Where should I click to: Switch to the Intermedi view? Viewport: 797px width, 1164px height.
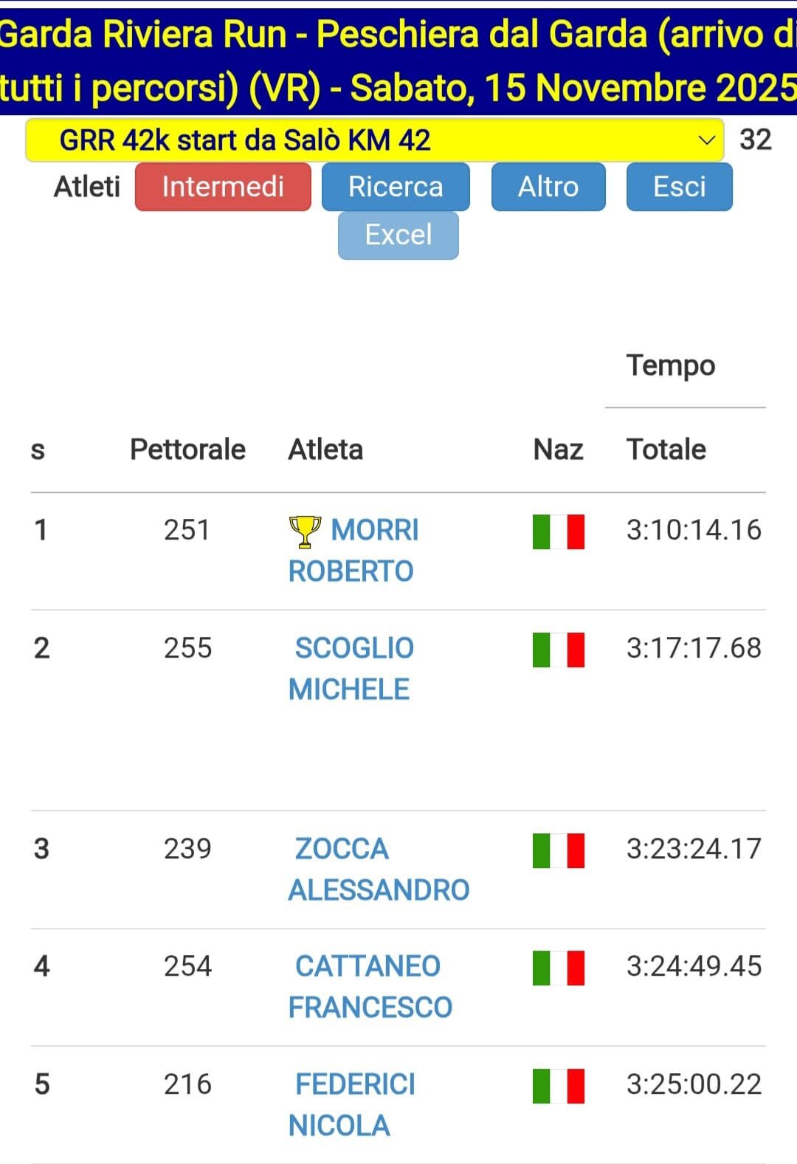[x=223, y=187]
